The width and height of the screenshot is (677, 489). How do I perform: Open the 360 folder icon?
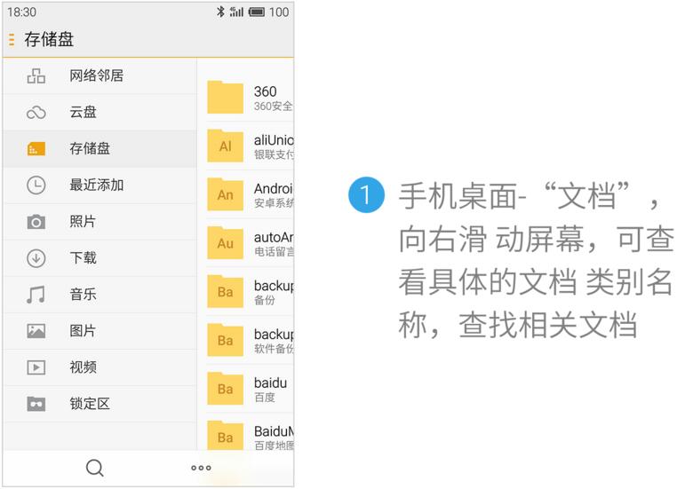pos(225,97)
